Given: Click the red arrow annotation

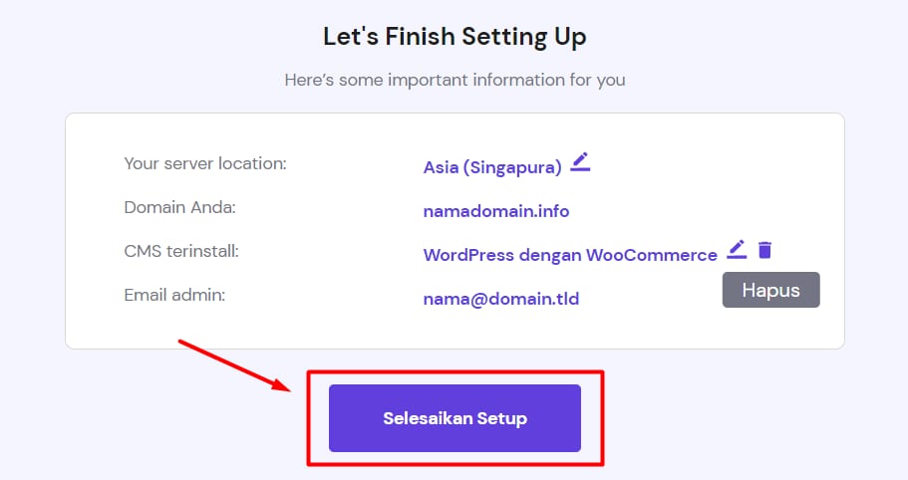Looking at the screenshot, I should click(234, 365).
